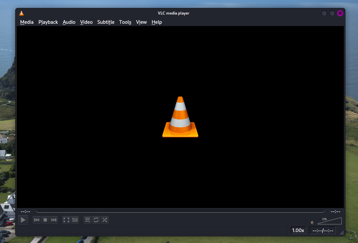Screen dimensions: 358x243
Task: Expand the Subtitle menu
Action: tap(106, 22)
